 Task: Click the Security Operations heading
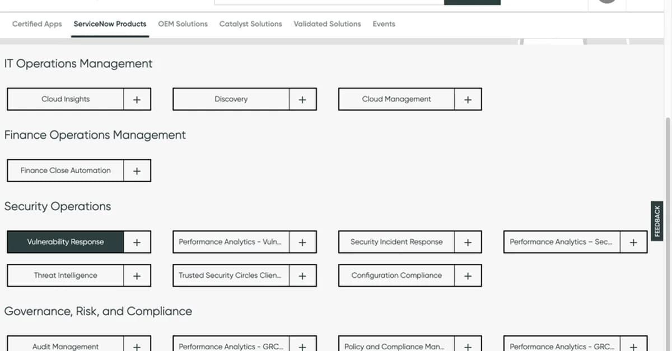(x=58, y=207)
